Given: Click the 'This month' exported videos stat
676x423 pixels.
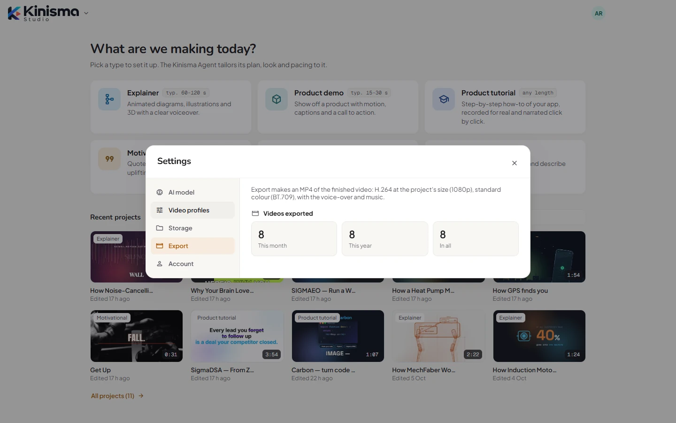Looking at the screenshot, I should coord(294,239).
